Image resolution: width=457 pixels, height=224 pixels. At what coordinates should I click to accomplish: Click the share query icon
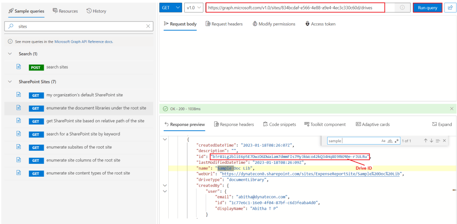[x=449, y=8]
